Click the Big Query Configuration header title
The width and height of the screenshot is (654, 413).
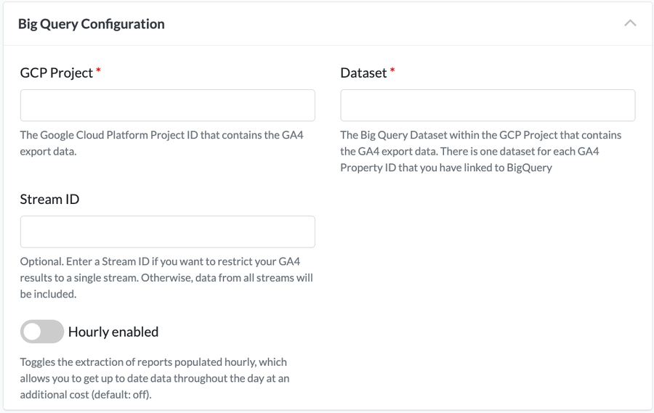pyautogui.click(x=92, y=24)
